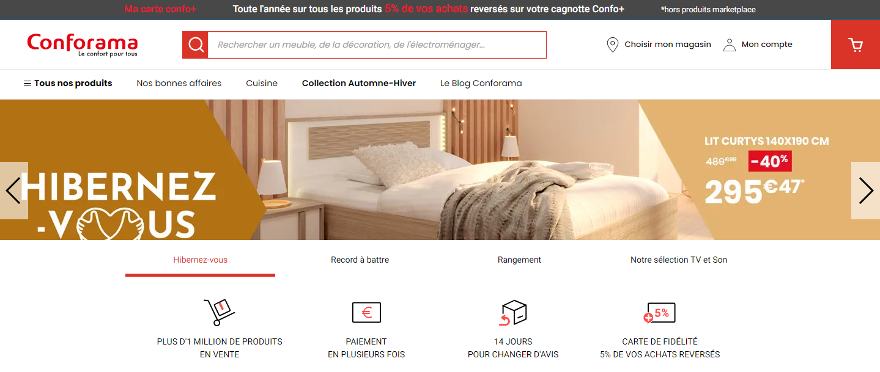This screenshot has height=372, width=880.
Task: Click the Ma carte confo+ link
Action: 160,9
